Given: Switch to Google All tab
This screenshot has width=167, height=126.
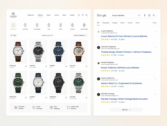Looking at the screenshot, I should (98, 23).
